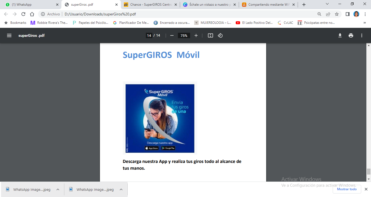Click scrollbar down arrow
Image resolution: width=371 pixels, height=197 pixels.
point(369,179)
